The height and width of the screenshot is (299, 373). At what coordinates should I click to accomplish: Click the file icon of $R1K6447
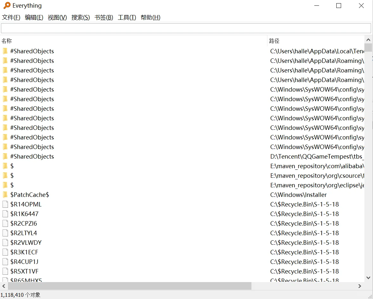click(5, 213)
